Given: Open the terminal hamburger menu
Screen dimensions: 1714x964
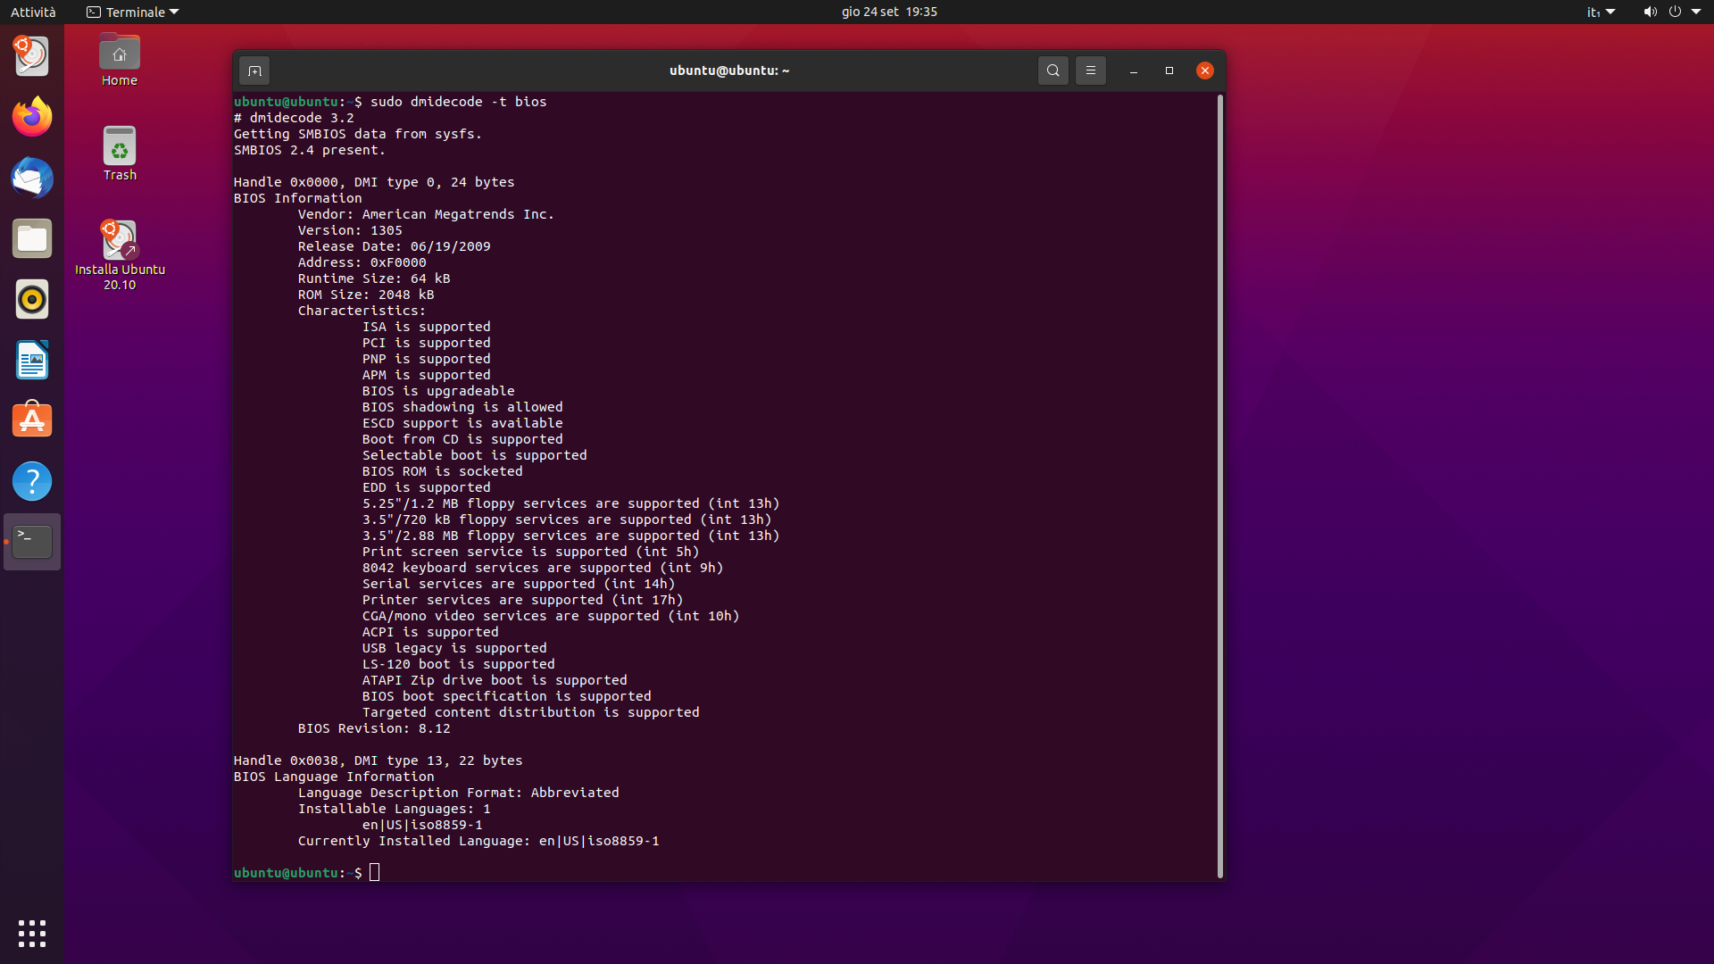Looking at the screenshot, I should 1091,71.
